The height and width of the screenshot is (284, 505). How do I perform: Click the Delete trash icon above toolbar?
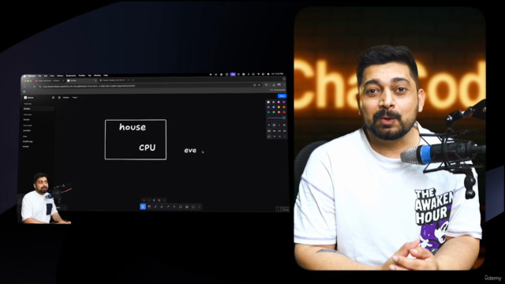point(154,200)
